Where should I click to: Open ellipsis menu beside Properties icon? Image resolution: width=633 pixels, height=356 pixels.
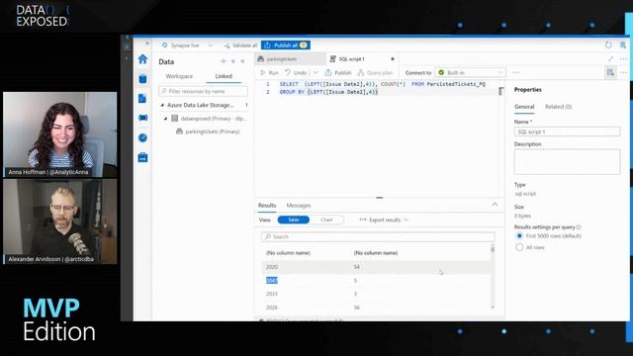click(x=623, y=72)
